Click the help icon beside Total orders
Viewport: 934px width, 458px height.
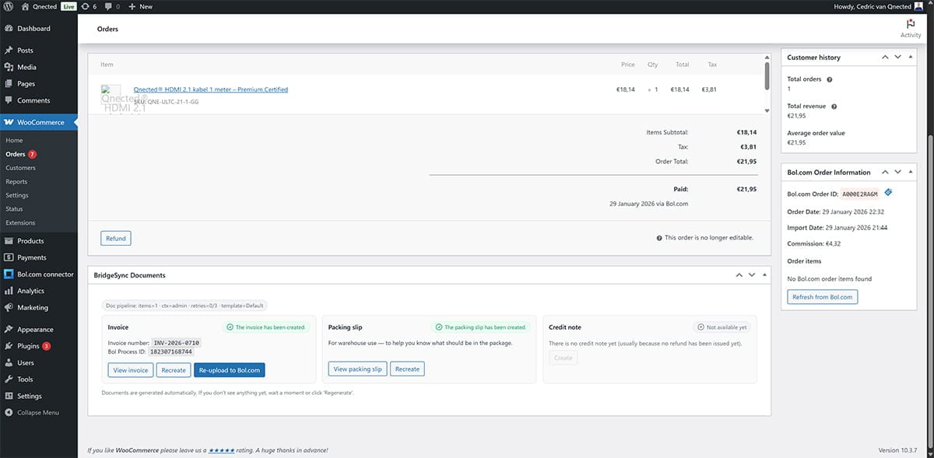[830, 79]
